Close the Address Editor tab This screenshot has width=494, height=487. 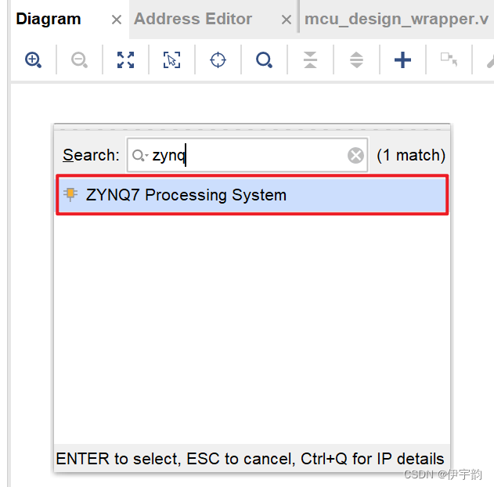(x=286, y=20)
